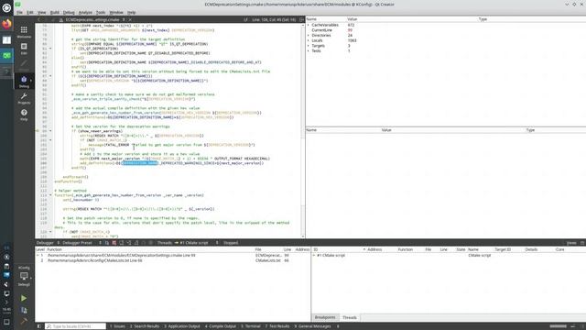This screenshot has height=330, width=586.
Task: Open the KConfig kit selector
Action: [24, 277]
